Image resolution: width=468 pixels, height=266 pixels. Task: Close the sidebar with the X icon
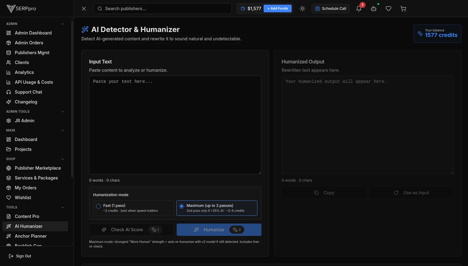pyautogui.click(x=84, y=9)
